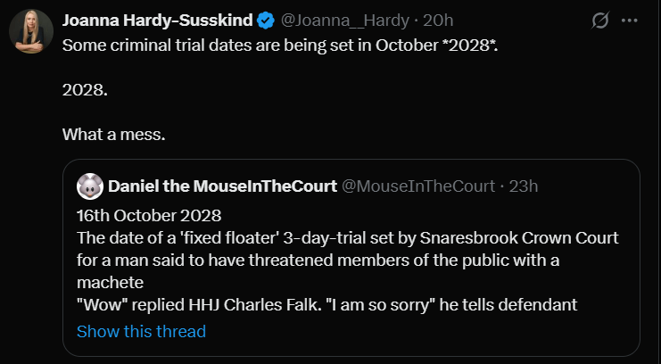Click the Daniel the MouseInTheCourt name

click(x=221, y=186)
